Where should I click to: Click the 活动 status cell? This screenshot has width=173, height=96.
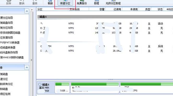(x=160, y=24)
